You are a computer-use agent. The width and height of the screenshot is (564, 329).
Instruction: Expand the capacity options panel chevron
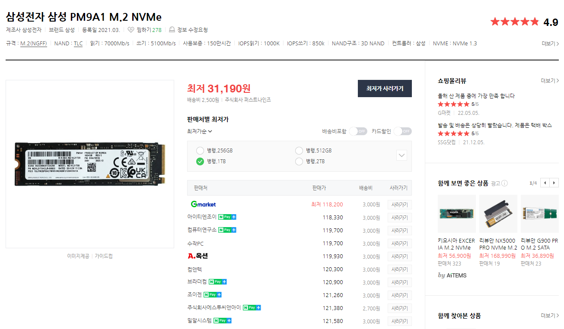point(401,155)
